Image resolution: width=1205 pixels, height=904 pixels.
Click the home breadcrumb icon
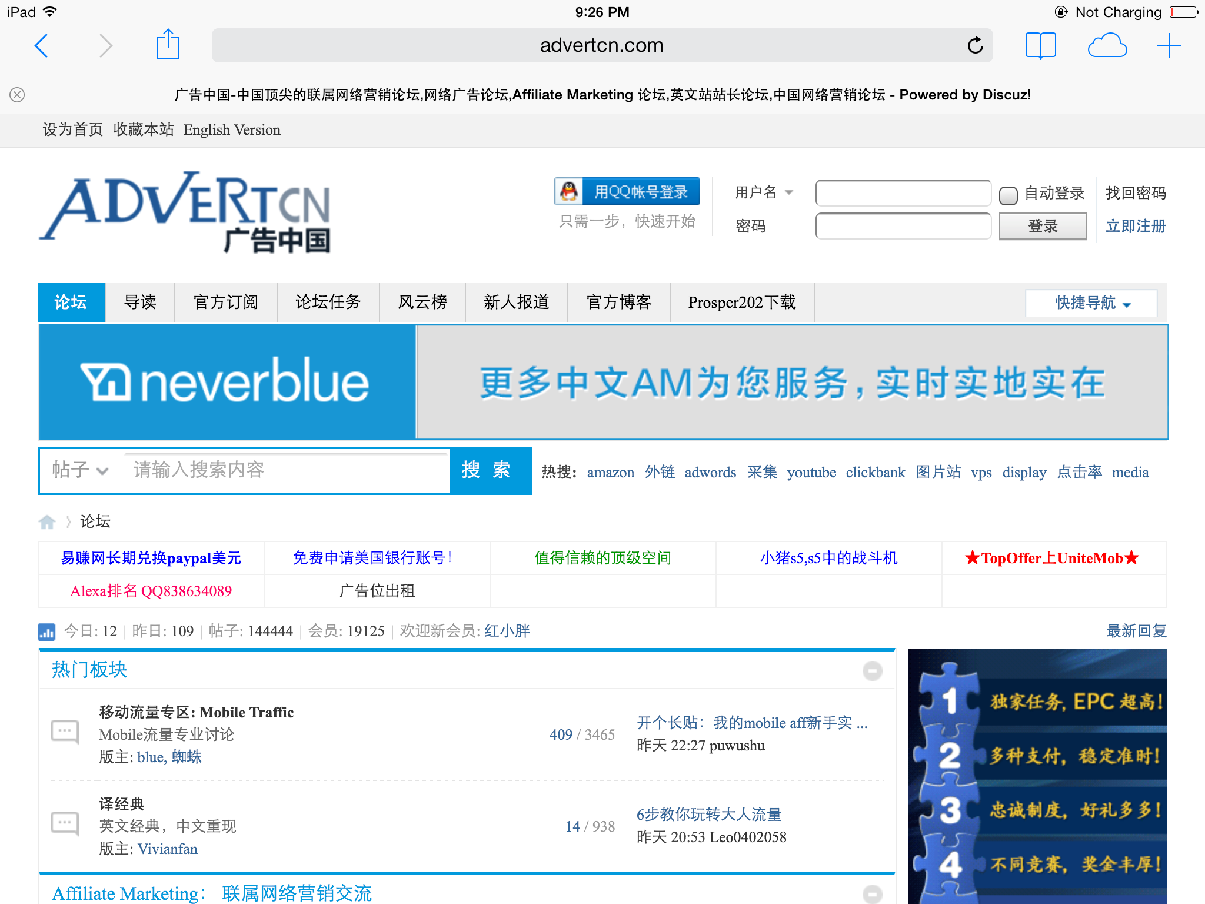(47, 521)
